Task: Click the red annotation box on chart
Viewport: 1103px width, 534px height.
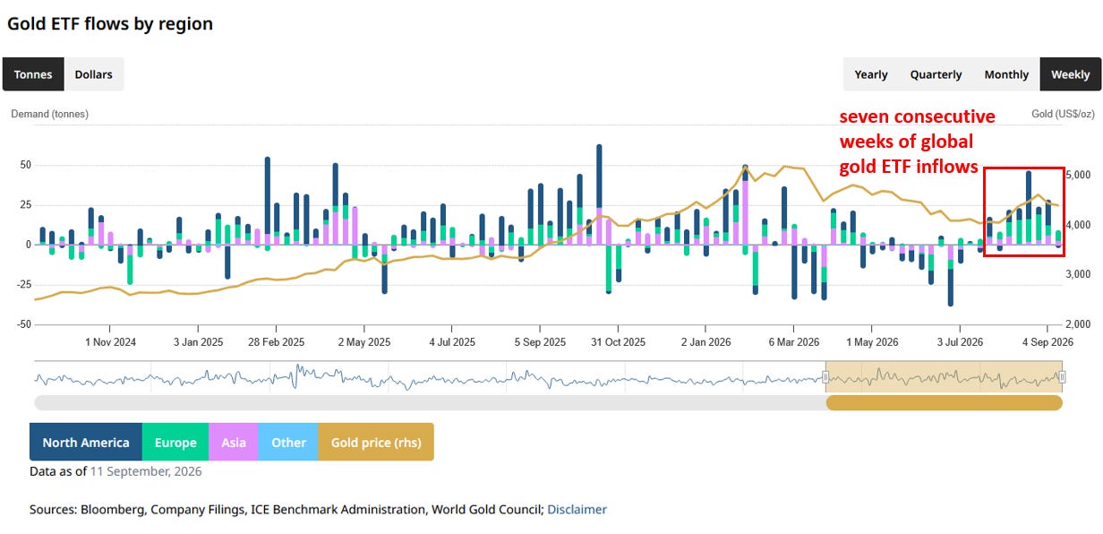Action: tap(1024, 211)
